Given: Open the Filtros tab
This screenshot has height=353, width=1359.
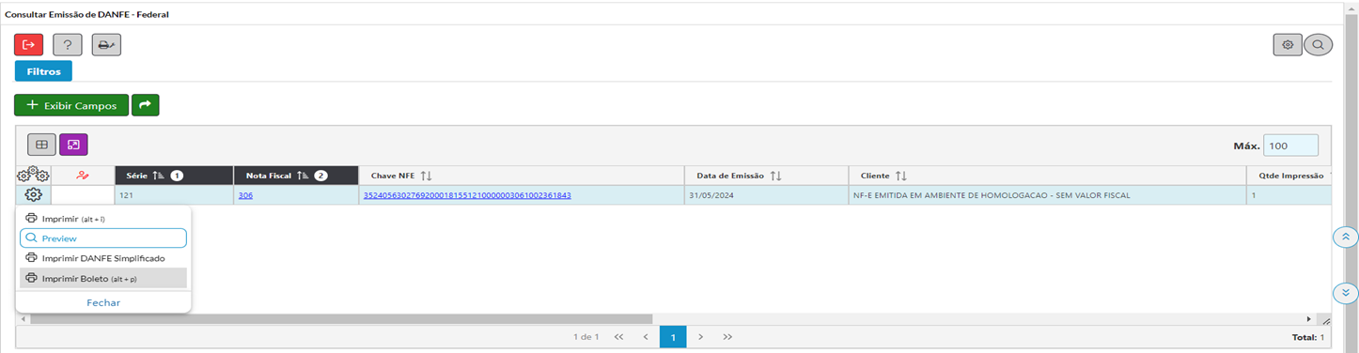Looking at the screenshot, I should 43,70.
